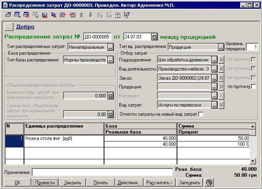The height and width of the screenshot is (189, 262).
Task: Click the Услуги по перевозке field
Action: click(x=184, y=105)
